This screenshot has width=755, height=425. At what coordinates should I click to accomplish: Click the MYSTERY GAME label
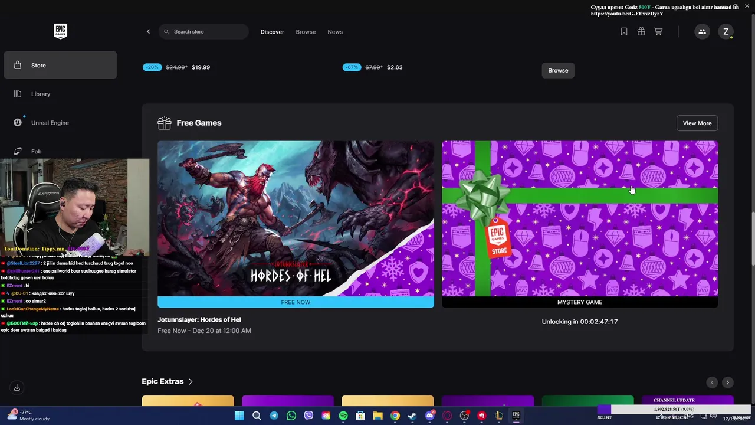coord(580,302)
